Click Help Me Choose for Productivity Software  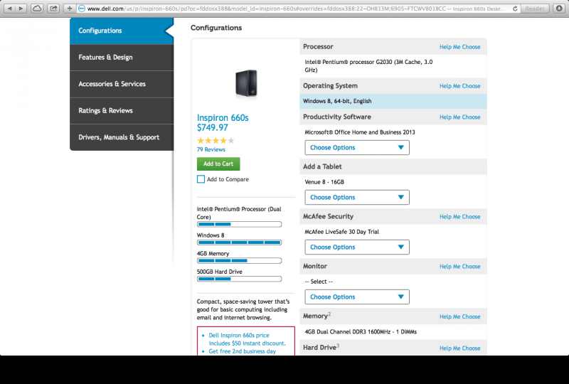point(459,117)
